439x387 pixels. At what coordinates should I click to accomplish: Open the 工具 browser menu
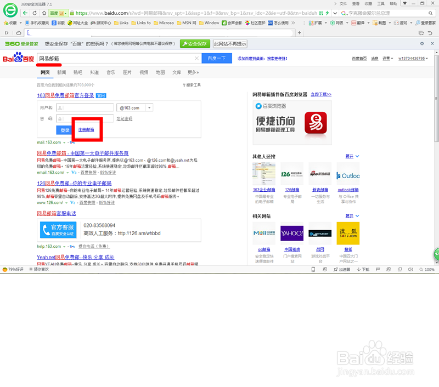[x=380, y=4]
